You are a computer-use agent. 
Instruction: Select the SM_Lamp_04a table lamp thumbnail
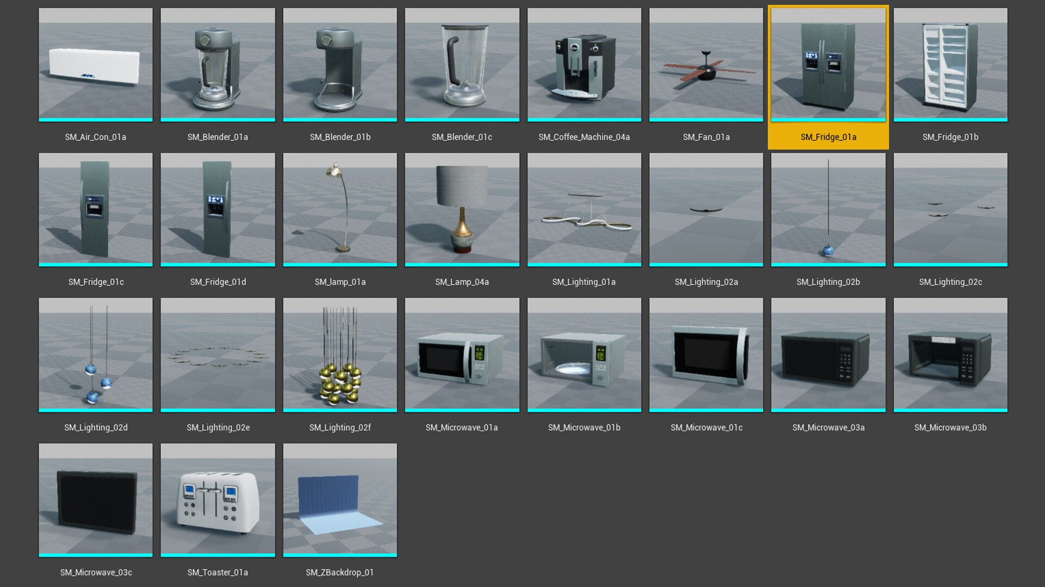462,210
